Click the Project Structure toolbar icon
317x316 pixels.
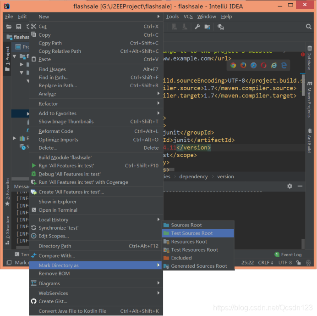[208, 27]
